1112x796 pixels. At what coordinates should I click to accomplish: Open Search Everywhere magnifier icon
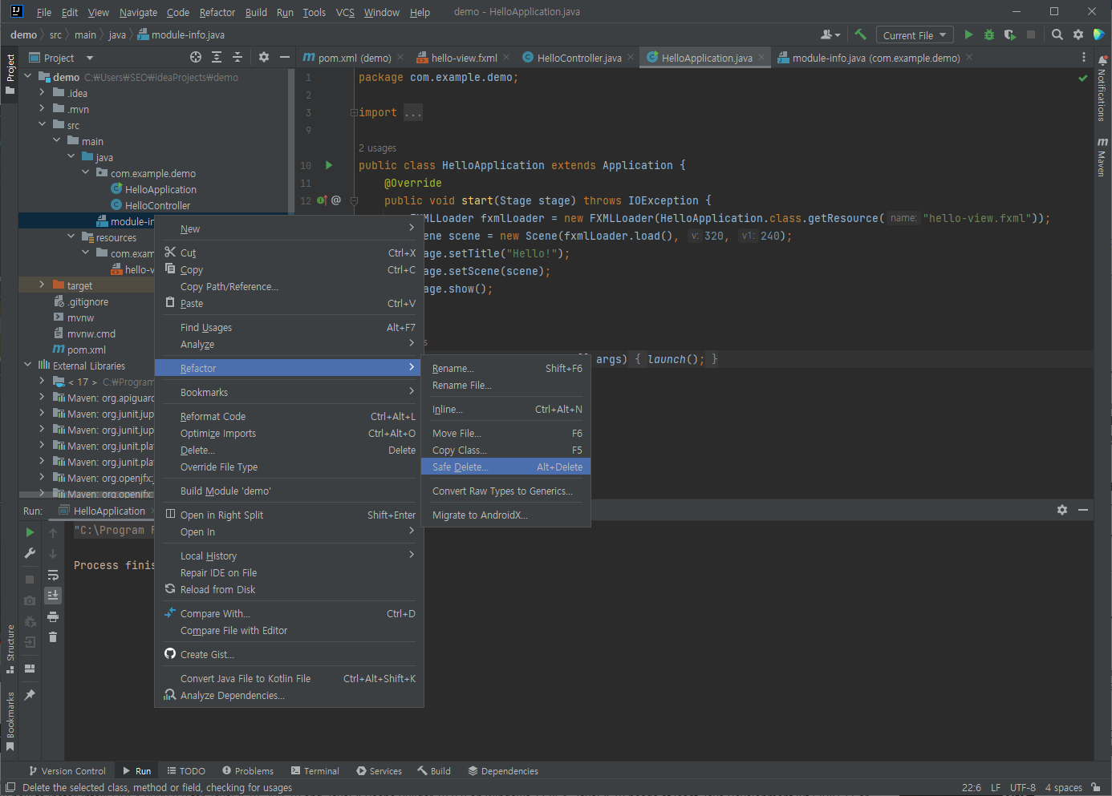pos(1057,34)
